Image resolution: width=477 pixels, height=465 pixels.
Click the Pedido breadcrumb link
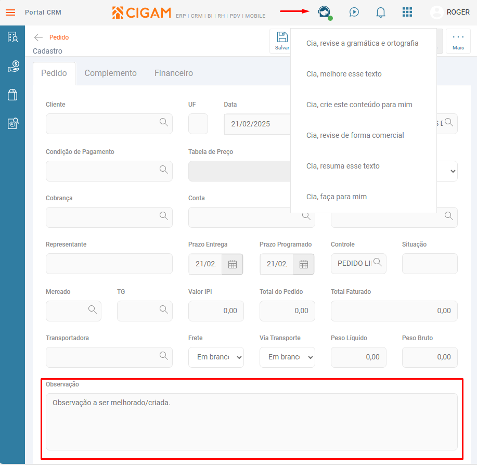tap(59, 37)
